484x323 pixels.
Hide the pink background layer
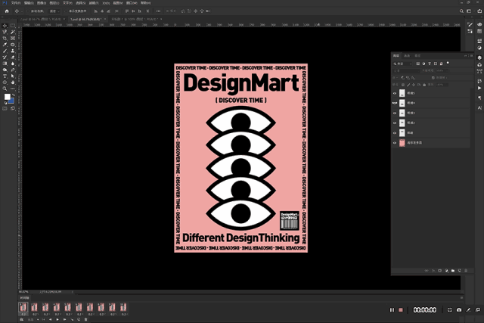[x=395, y=142]
